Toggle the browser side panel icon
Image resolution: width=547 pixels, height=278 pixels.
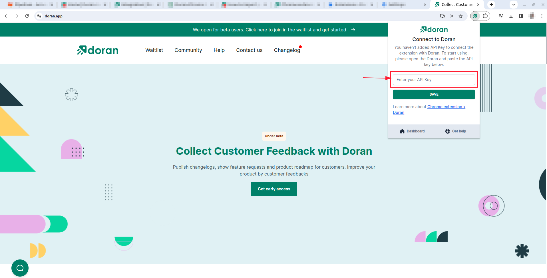pyautogui.click(x=521, y=16)
